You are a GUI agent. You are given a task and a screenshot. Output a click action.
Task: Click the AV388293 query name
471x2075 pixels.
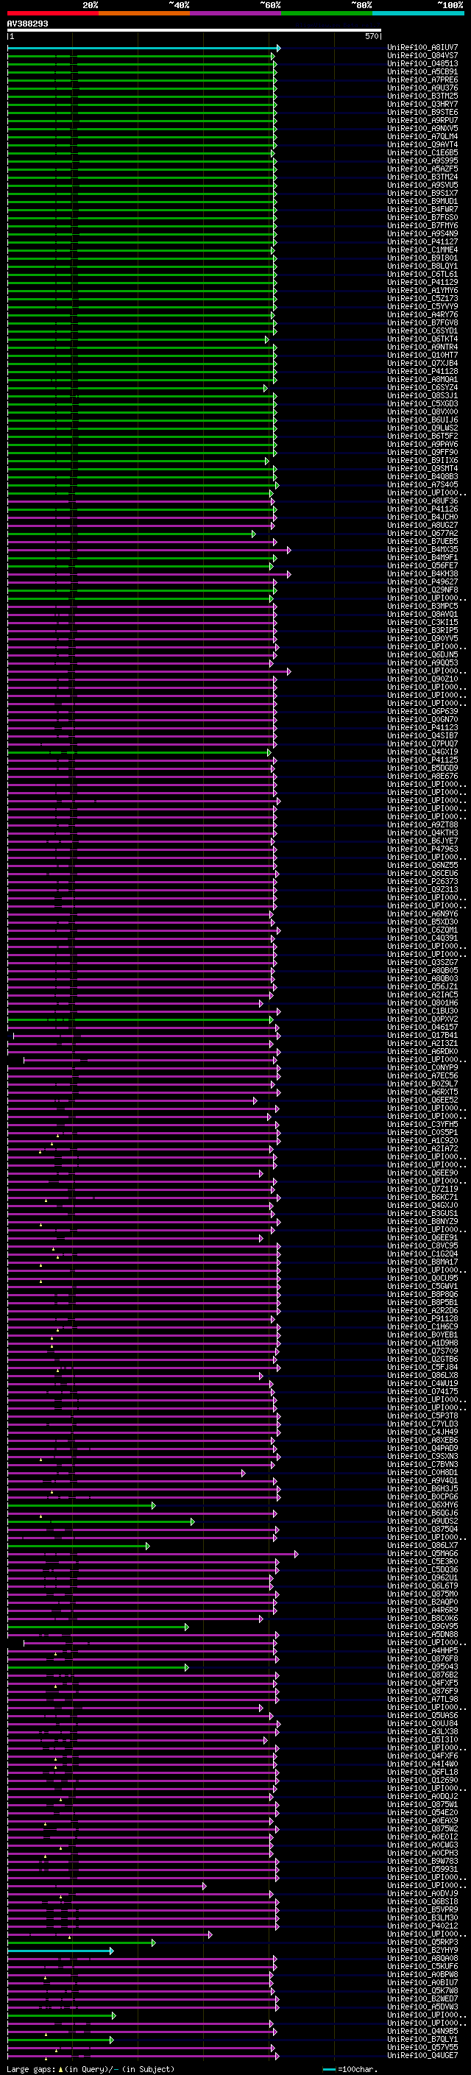27,24
